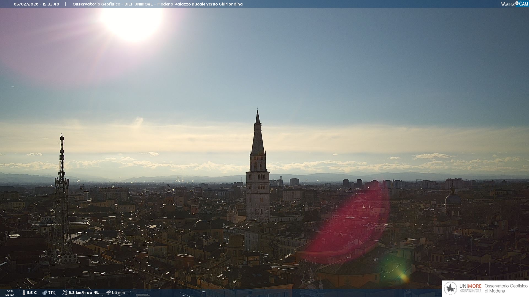Click the Osservatorio Geofisico di Modena logo text
Screen dimensions: 529x297
(x=506, y=288)
